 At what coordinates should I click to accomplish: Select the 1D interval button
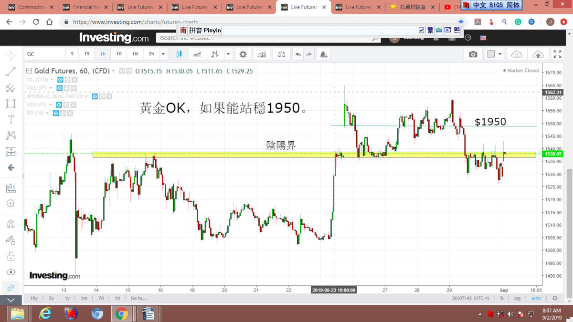pos(119,54)
